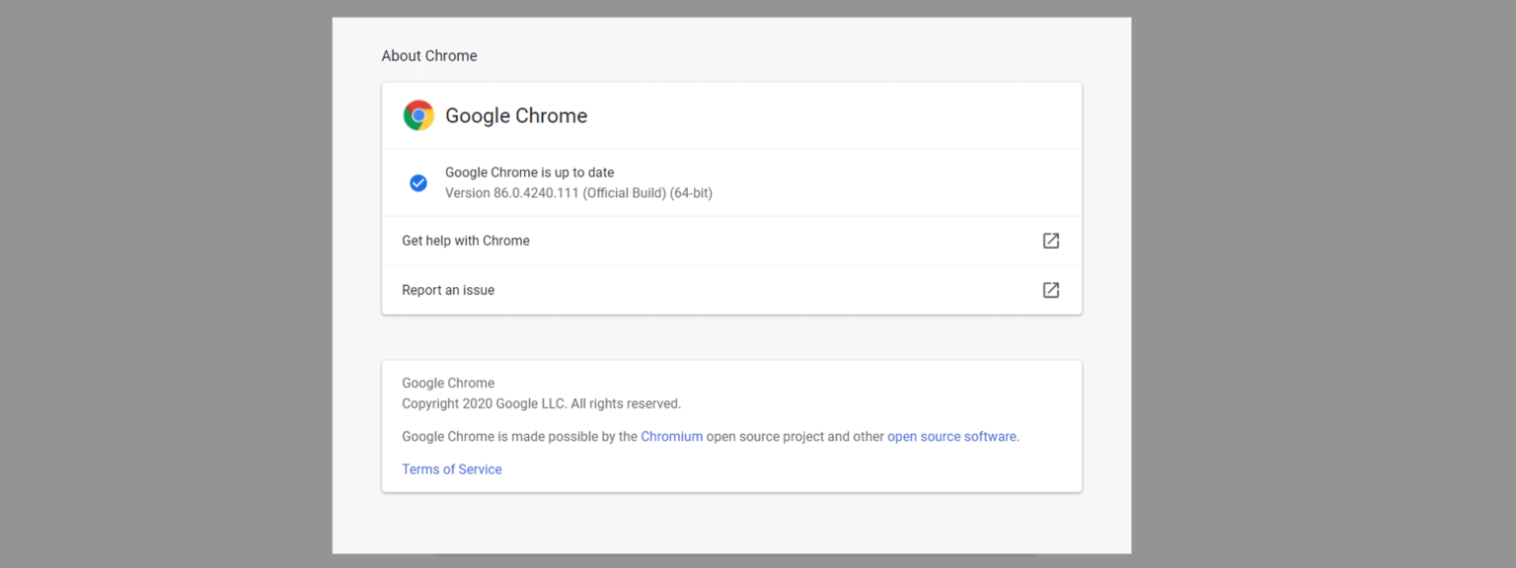Open the Chromium project link

(671, 436)
